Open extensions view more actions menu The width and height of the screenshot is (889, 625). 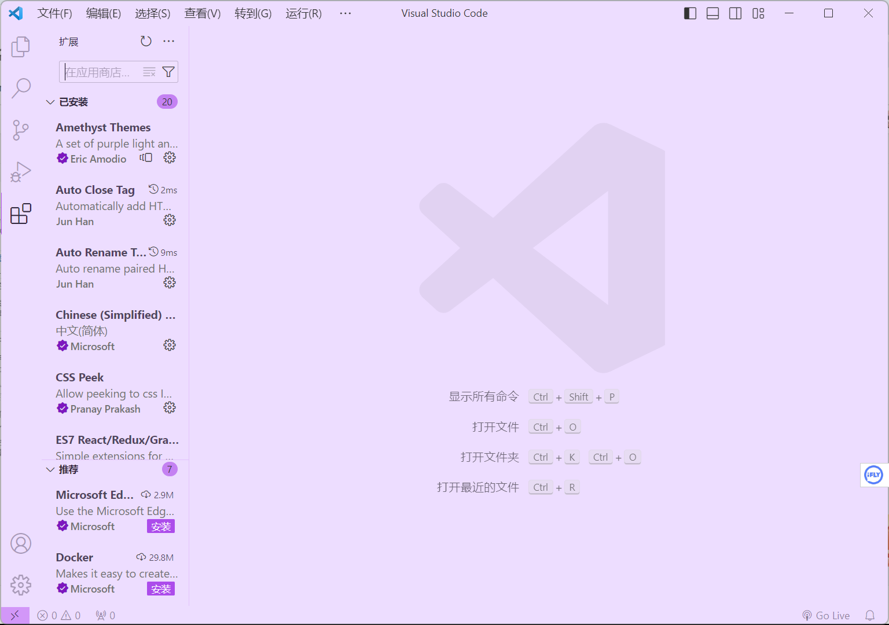[168, 41]
